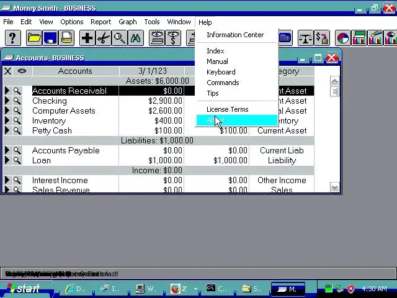The width and height of the screenshot is (397, 298).
Task: Expand the Computer Assets row triangle
Action: [x=7, y=111]
